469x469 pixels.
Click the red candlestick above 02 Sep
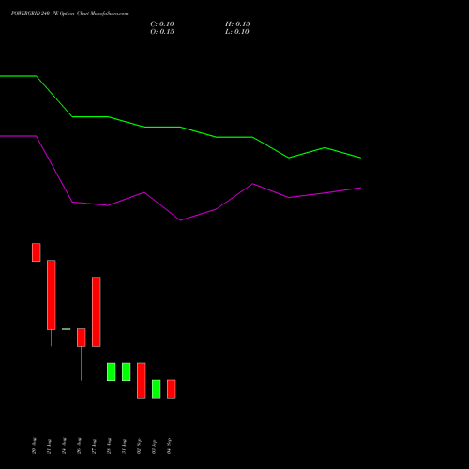click(x=142, y=381)
